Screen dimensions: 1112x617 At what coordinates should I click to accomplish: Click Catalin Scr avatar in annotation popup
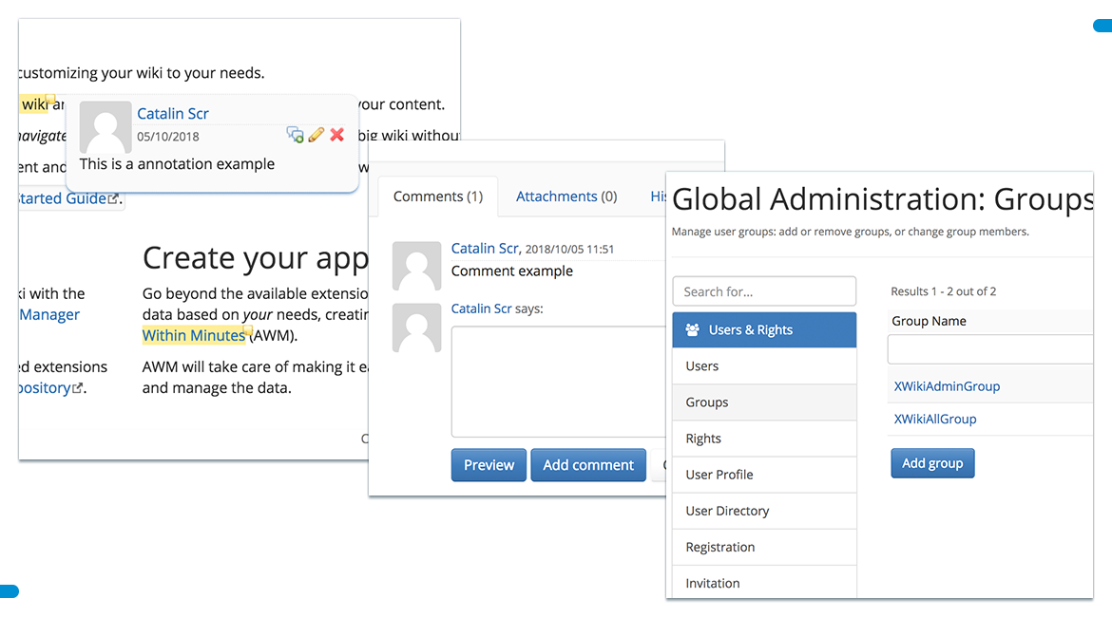[105, 127]
